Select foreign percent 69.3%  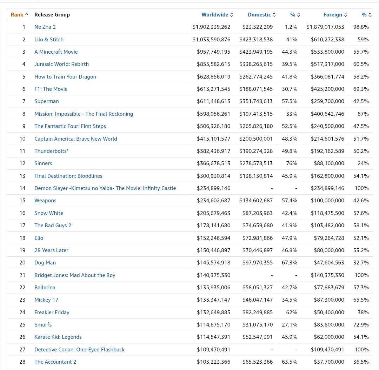tap(361, 89)
